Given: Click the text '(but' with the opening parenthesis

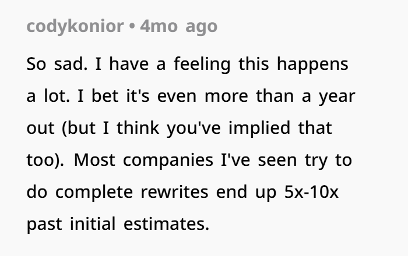Looking at the screenshot, I should 79,128.
